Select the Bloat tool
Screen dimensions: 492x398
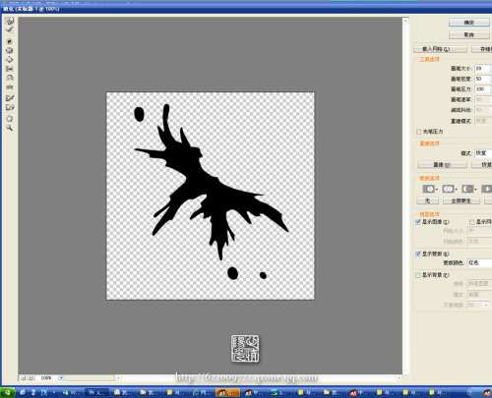pyautogui.click(x=10, y=60)
